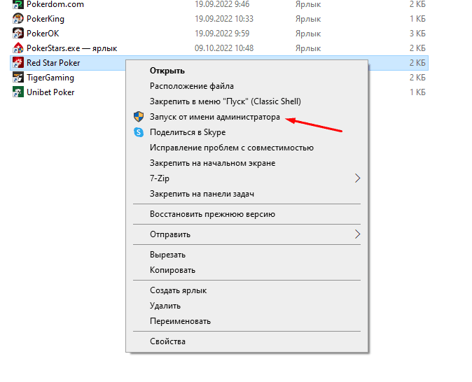Click the administrator shield icon in context menu
Viewport: 472px width, 382px height.
tap(139, 117)
